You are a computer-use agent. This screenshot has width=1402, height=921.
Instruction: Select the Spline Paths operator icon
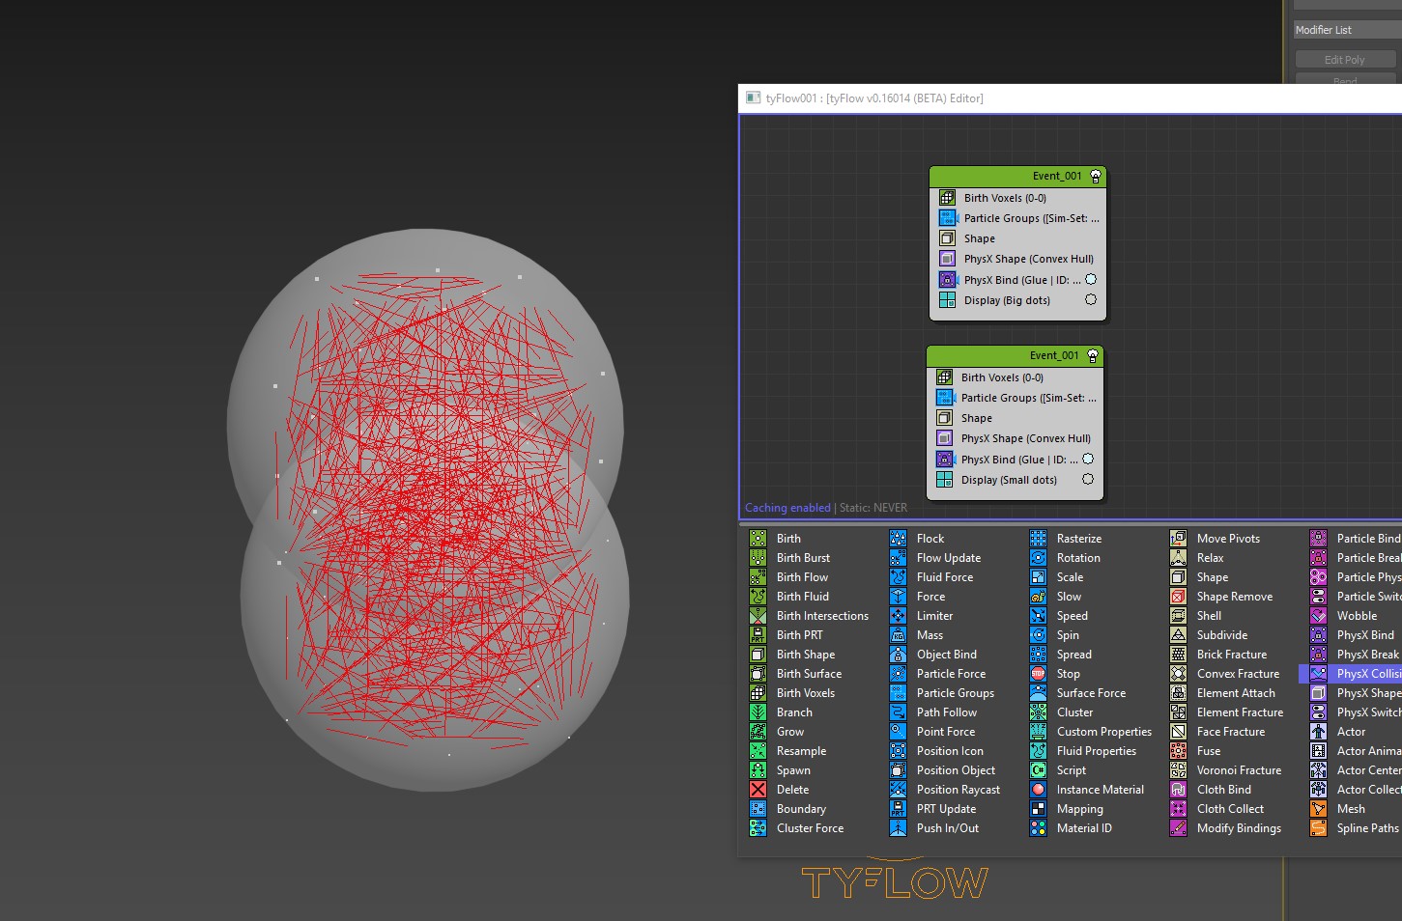coord(1319,828)
